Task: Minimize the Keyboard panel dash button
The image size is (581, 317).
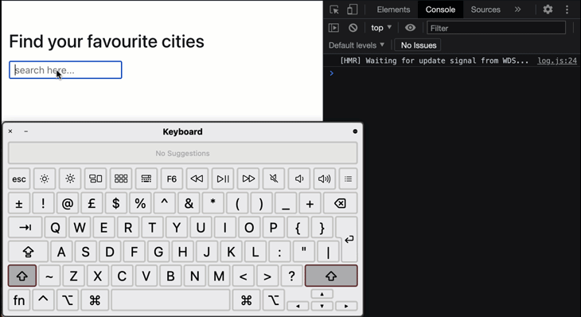Action: 26,131
